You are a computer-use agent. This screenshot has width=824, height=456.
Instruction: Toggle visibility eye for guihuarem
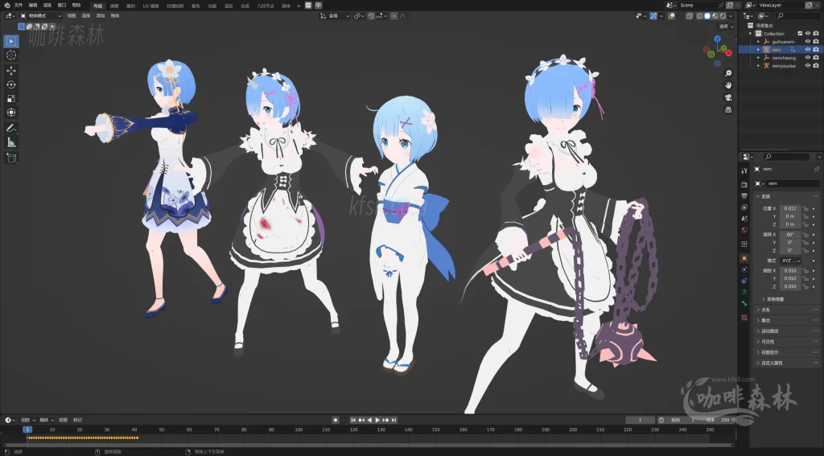coord(808,42)
